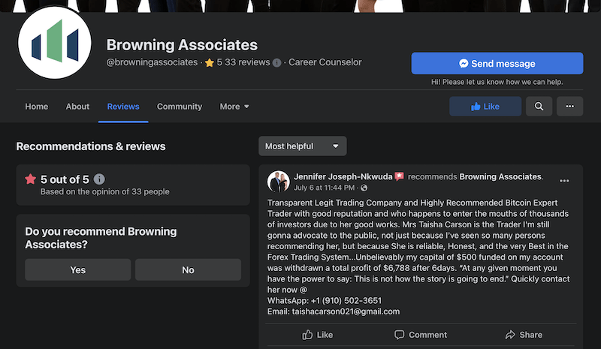Viewport: 601px width, 349px height.
Task: Click the red star rating icon
Action: pos(30,179)
